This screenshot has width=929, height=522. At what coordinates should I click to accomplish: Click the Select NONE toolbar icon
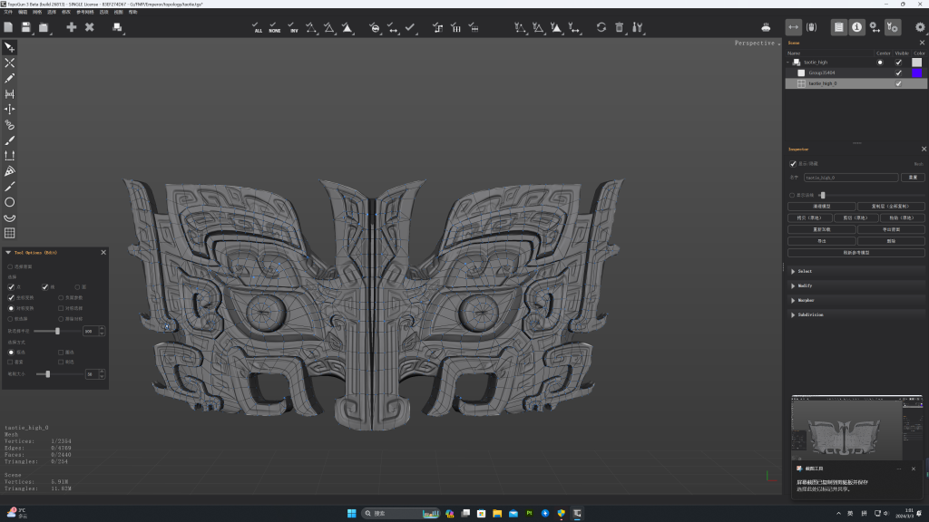click(274, 27)
